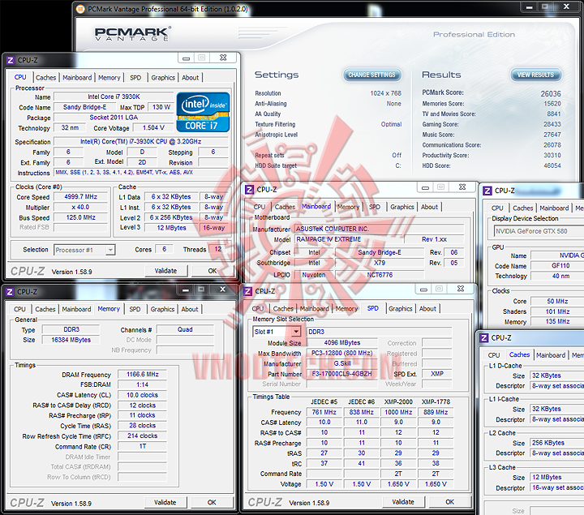Open the Memory tab in the CPU window
The height and width of the screenshot is (515, 584).
coord(109,78)
